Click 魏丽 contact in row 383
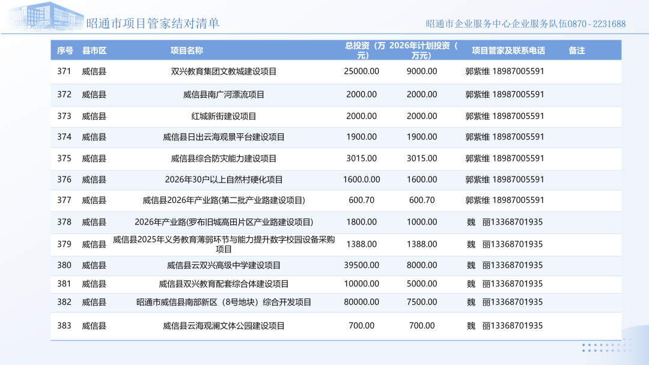Image resolution: width=649 pixels, height=365 pixels. point(505,326)
